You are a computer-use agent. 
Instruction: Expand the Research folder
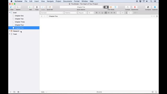click(x=10, y=31)
